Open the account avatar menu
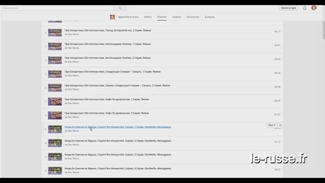 pyautogui.click(x=314, y=8)
